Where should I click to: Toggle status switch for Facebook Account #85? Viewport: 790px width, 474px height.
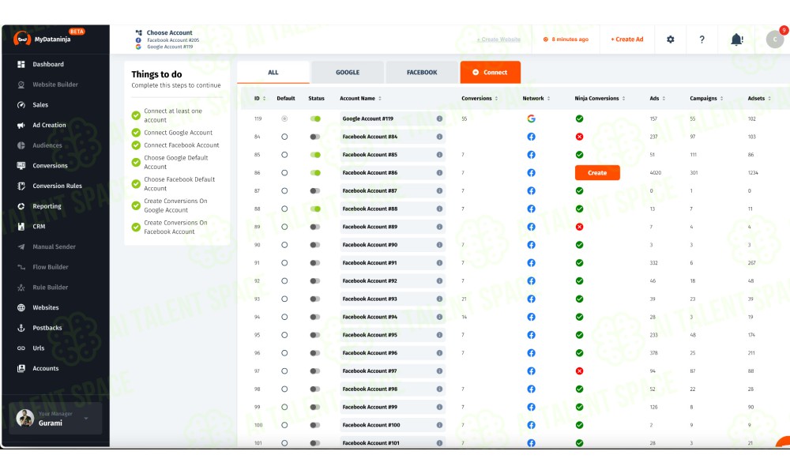[x=315, y=155]
